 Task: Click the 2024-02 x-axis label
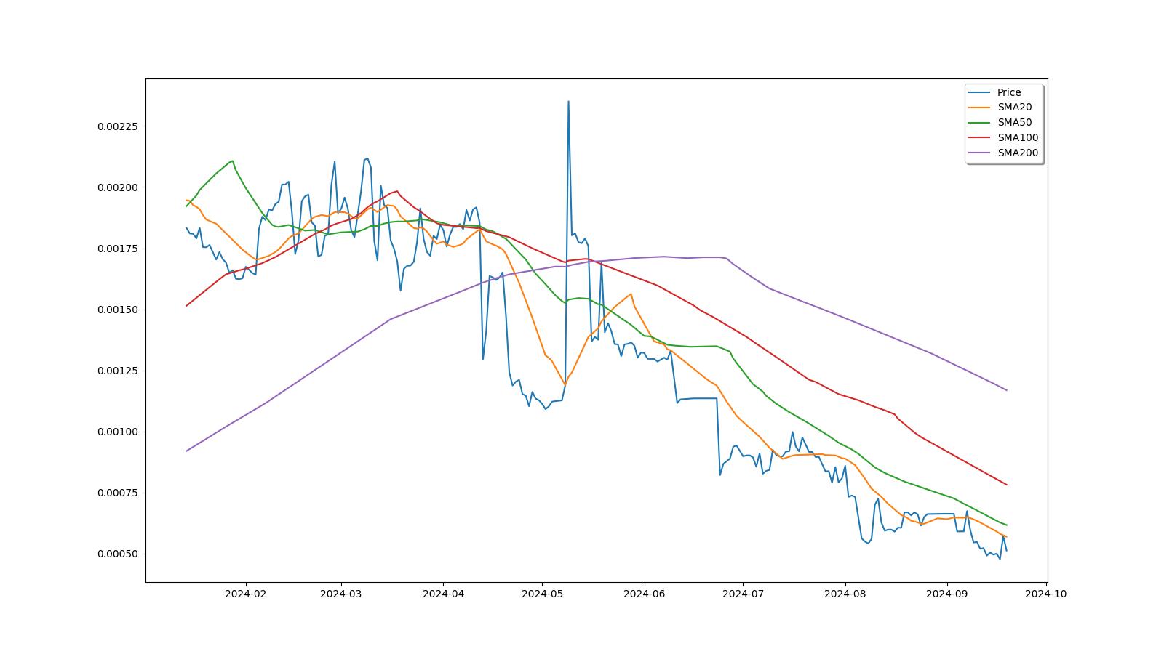pos(246,594)
